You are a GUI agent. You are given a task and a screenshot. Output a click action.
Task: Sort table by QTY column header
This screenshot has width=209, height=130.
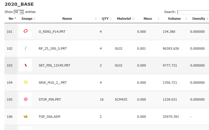point(105,18)
